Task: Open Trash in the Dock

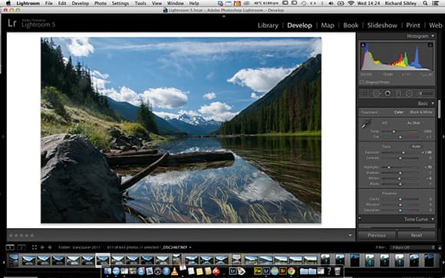Action: (338, 271)
